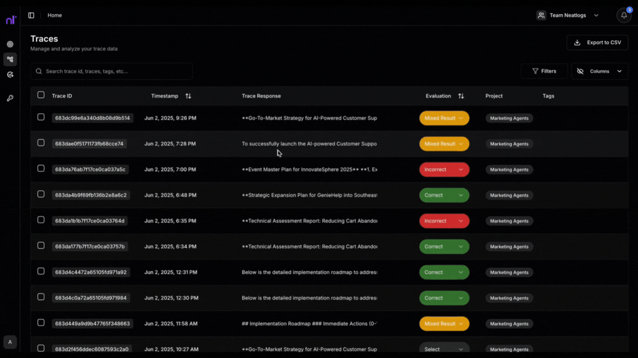The image size is (638, 358).
Task: Click the API key icon in sidebar
Action: (10, 98)
